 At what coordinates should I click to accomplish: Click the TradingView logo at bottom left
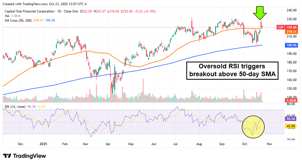24,156
